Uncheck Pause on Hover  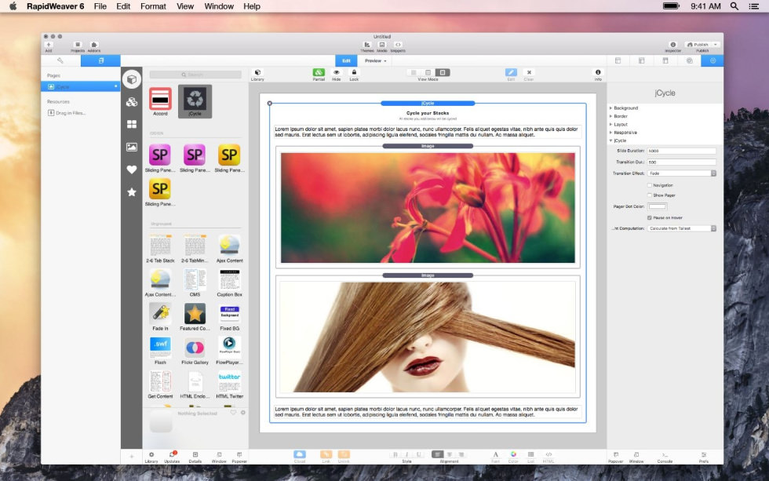click(650, 217)
